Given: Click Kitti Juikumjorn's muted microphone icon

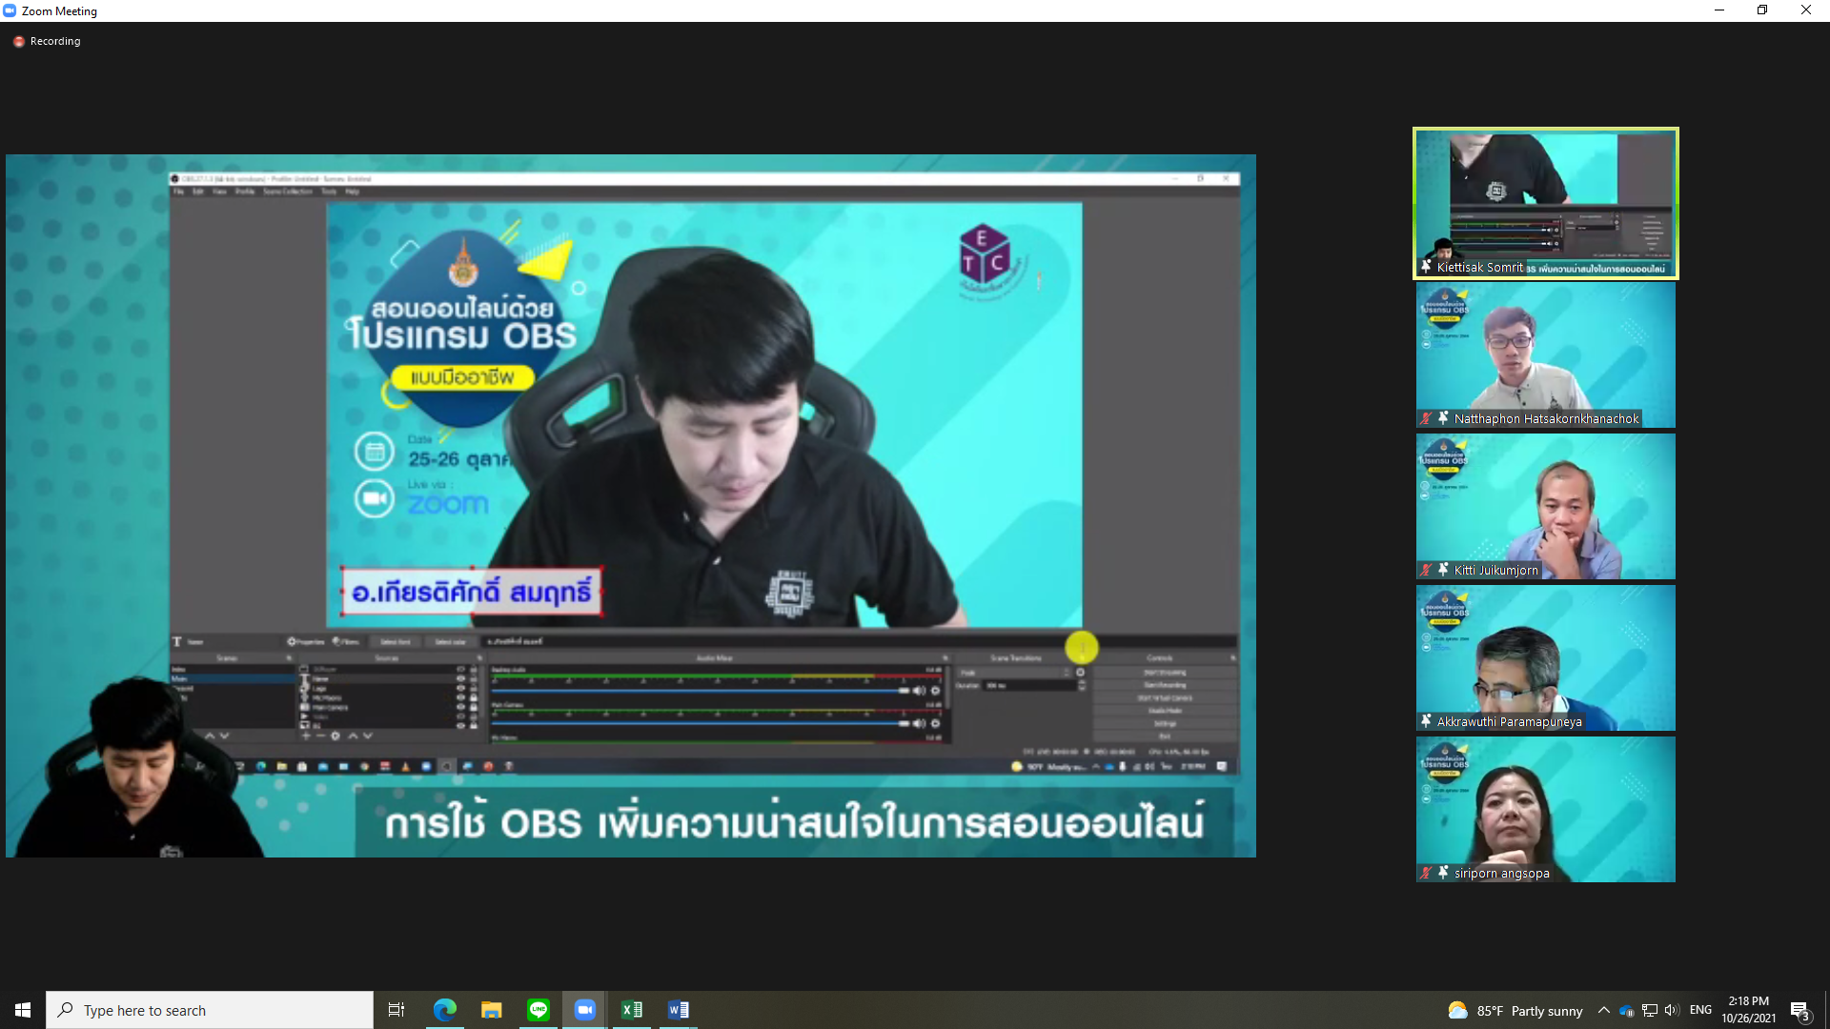Looking at the screenshot, I should click(x=1426, y=570).
